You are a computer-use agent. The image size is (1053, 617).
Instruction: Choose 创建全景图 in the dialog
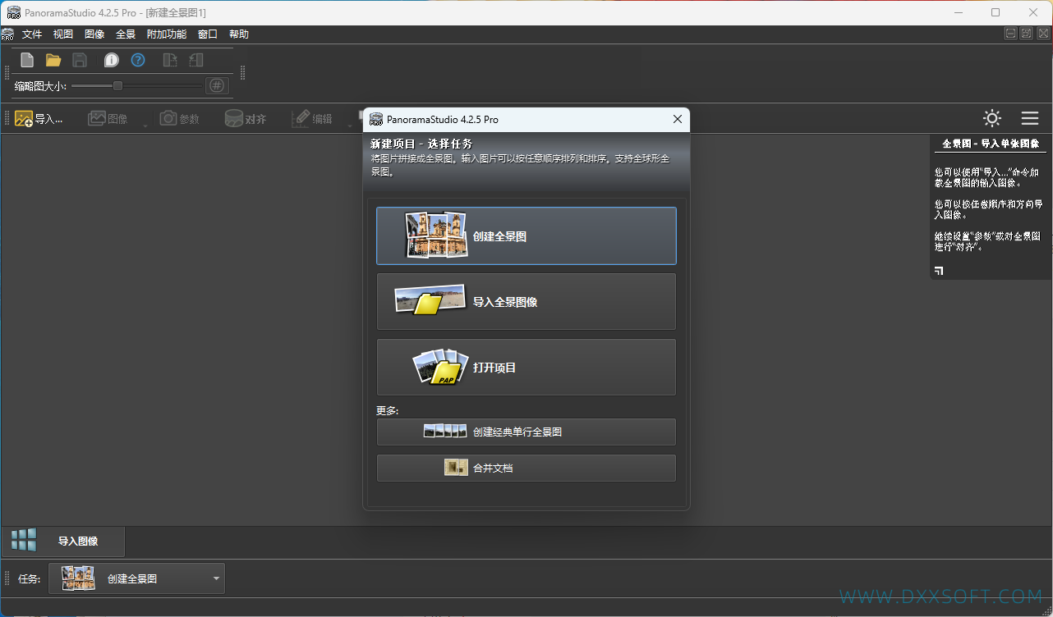[526, 235]
